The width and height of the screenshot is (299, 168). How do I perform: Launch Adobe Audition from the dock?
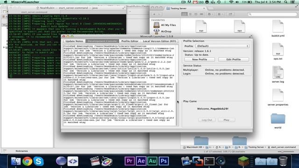pos(152,161)
